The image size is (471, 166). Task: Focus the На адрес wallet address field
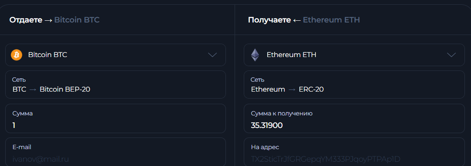(354, 152)
